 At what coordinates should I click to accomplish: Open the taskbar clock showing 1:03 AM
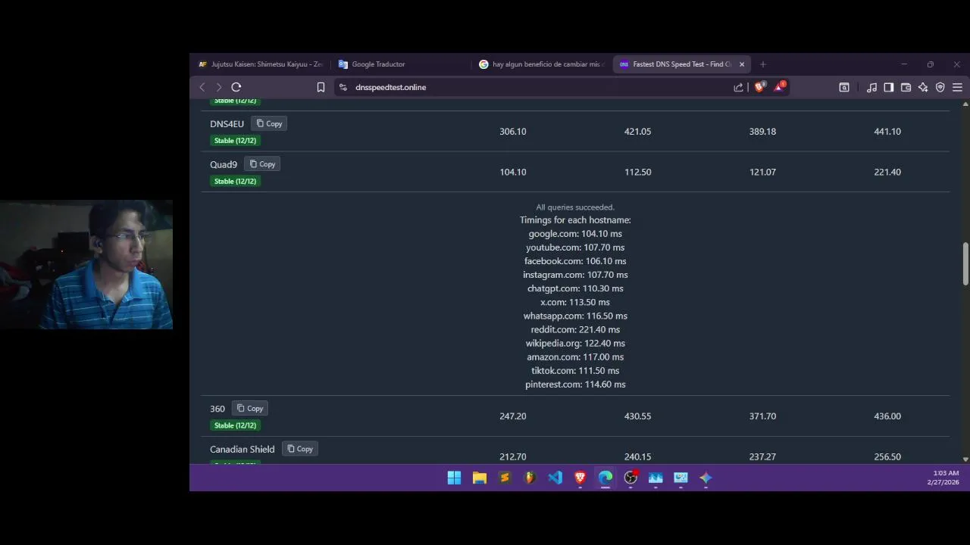point(943,478)
